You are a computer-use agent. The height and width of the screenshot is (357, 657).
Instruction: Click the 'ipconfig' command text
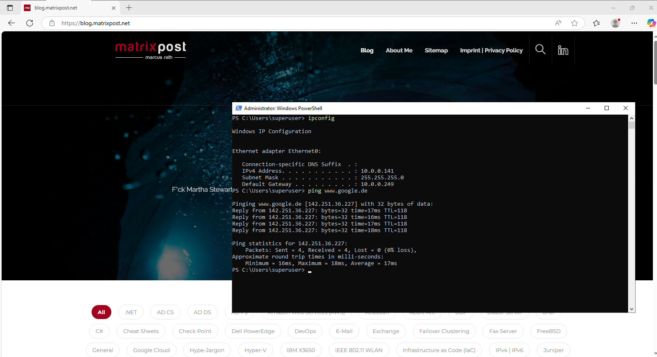click(321, 118)
